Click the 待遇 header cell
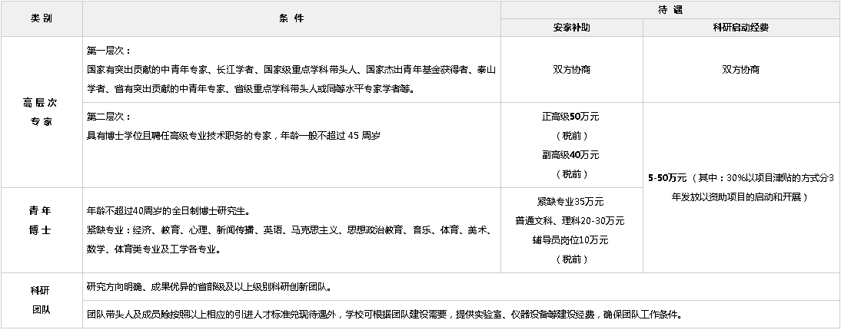The width and height of the screenshot is (841, 330). (670, 9)
